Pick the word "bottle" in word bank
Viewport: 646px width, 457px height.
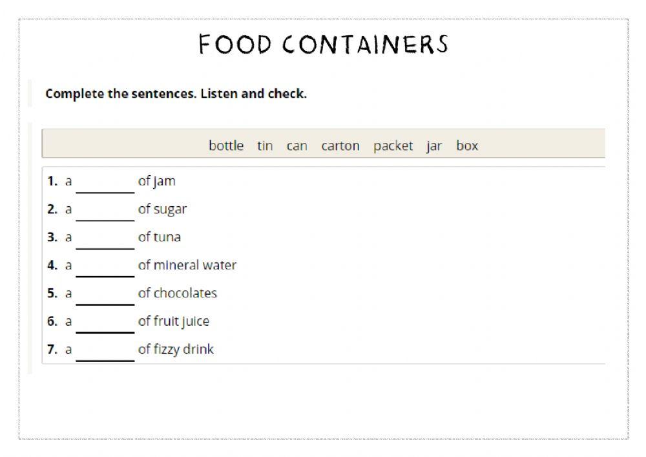coord(226,145)
